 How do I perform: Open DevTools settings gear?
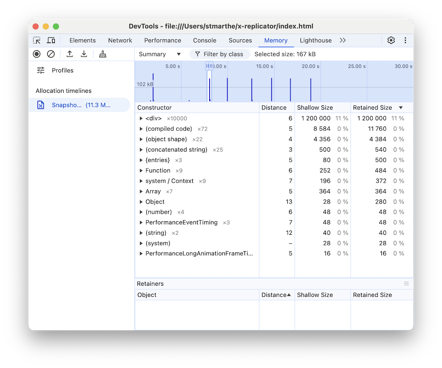[391, 40]
